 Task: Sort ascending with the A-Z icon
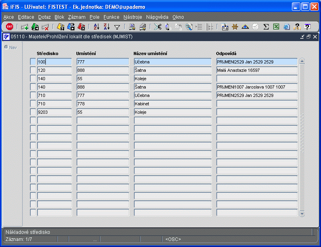tap(96, 27)
